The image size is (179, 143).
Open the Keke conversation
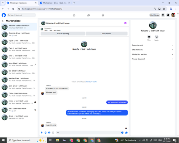pyautogui.click(x=19, y=57)
